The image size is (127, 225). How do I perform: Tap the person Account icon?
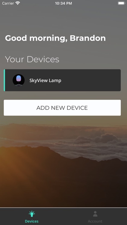(95, 214)
